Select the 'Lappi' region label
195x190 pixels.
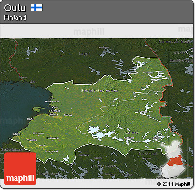click(84, 54)
